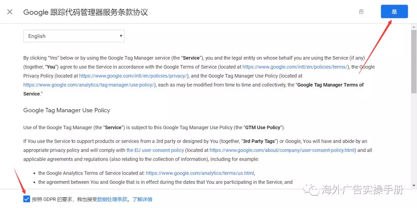
Task: Click the vertical scrollbar thumb
Action: pos(414,62)
